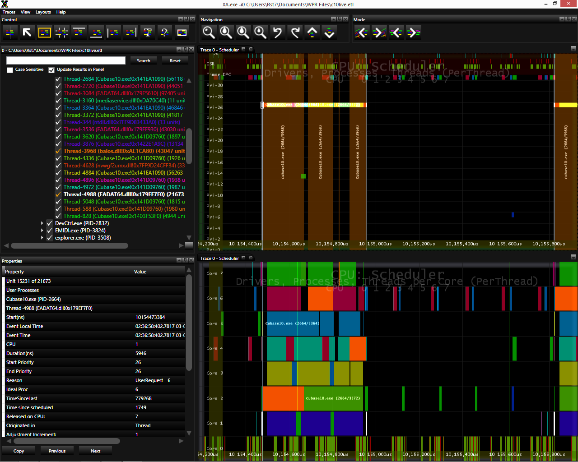Click the Reset button

(x=175, y=60)
